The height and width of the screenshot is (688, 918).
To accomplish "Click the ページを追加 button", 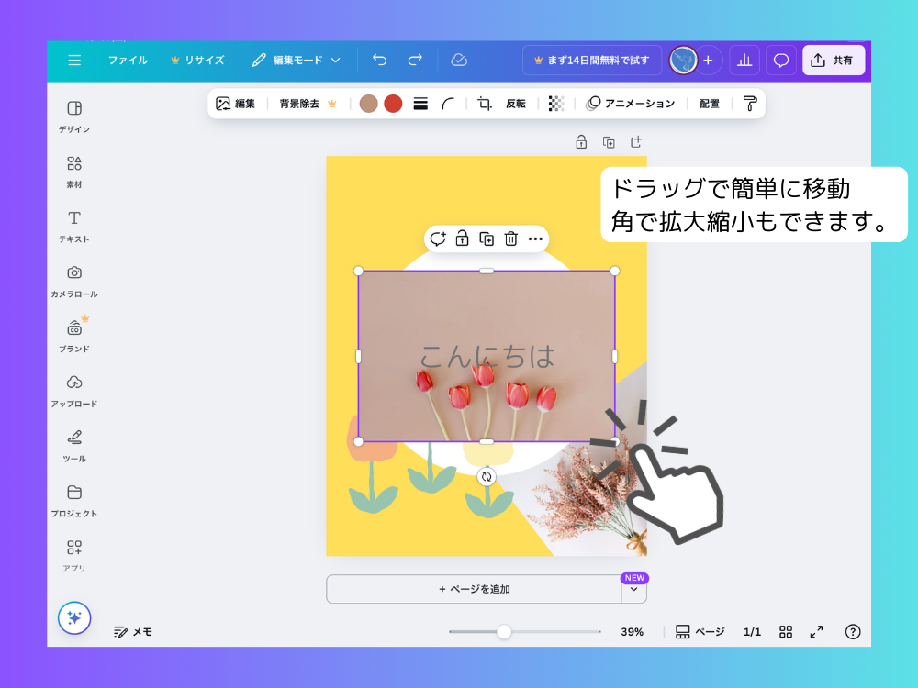I will pyautogui.click(x=474, y=589).
